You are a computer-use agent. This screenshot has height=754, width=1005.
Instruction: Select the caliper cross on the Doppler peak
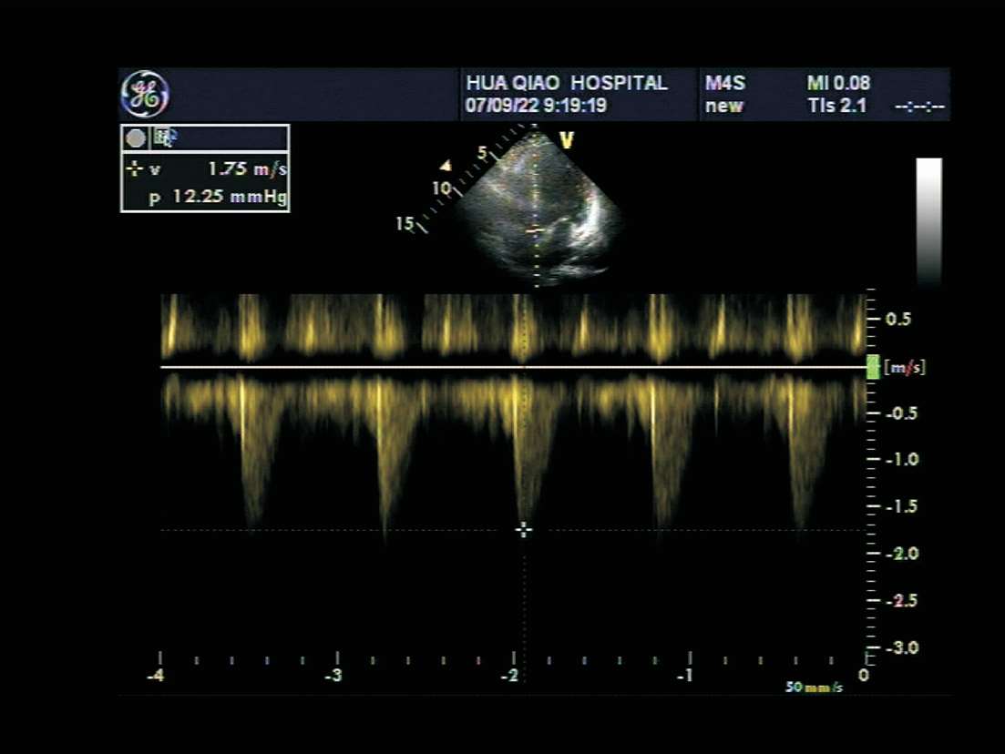[x=524, y=530]
